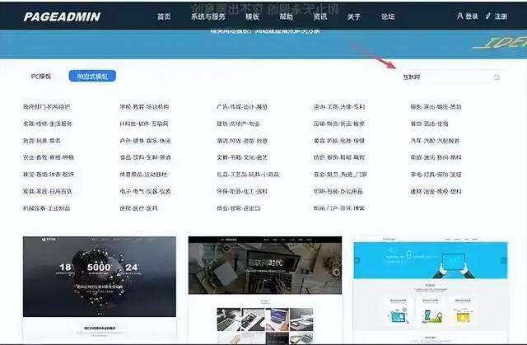Open the 关于 nav item
Screen dimensions: 527x345
pos(353,16)
